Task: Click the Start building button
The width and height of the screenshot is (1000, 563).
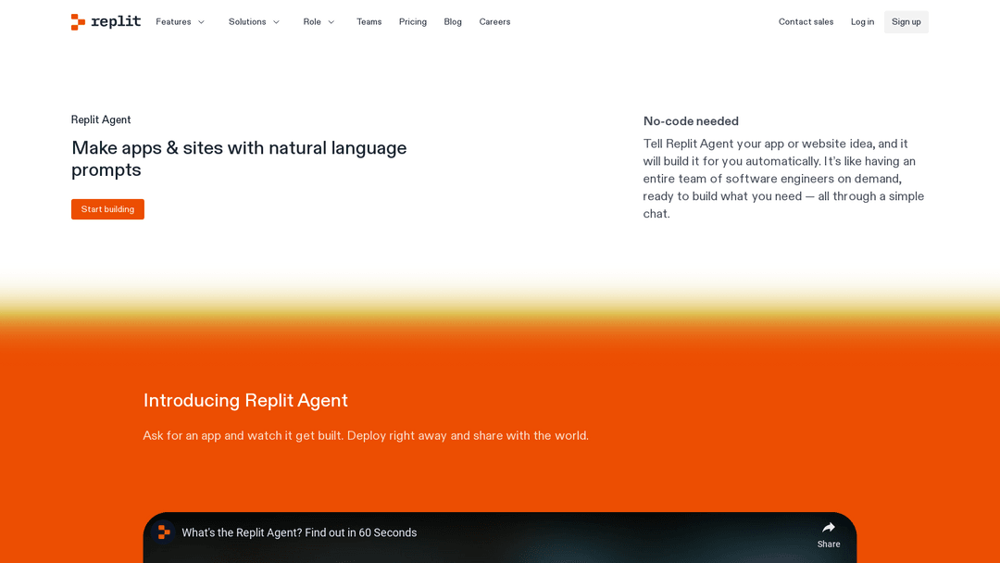Action: 107,209
